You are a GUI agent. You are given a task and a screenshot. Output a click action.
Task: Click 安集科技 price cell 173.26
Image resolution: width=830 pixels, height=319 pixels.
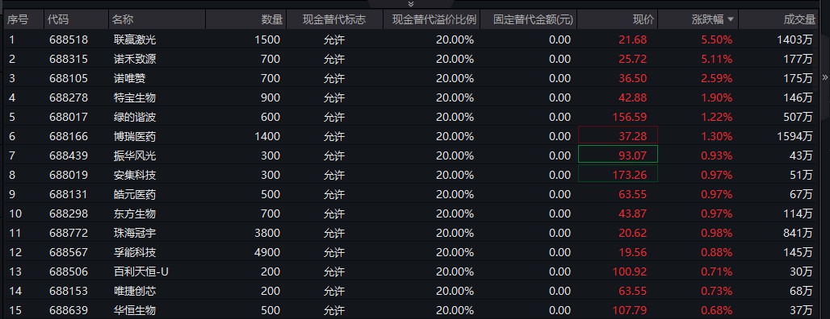coord(618,174)
